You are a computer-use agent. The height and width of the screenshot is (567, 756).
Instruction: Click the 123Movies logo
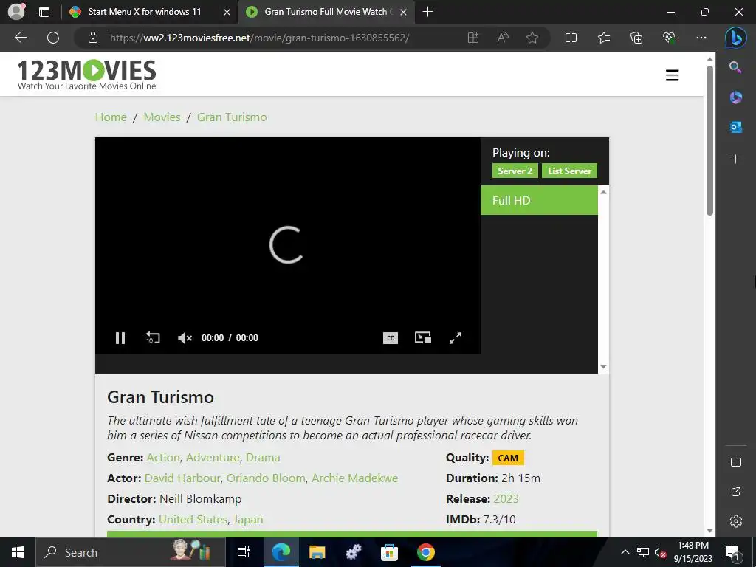point(87,75)
